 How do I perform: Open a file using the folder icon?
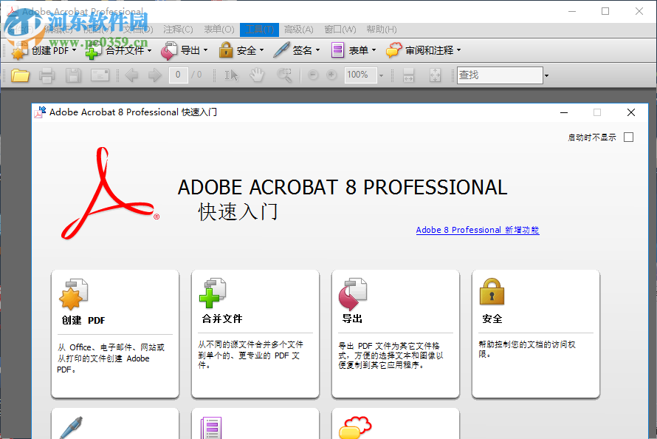21,75
